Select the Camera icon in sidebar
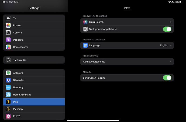The width and height of the screenshot is (186, 122). tap(8, 33)
